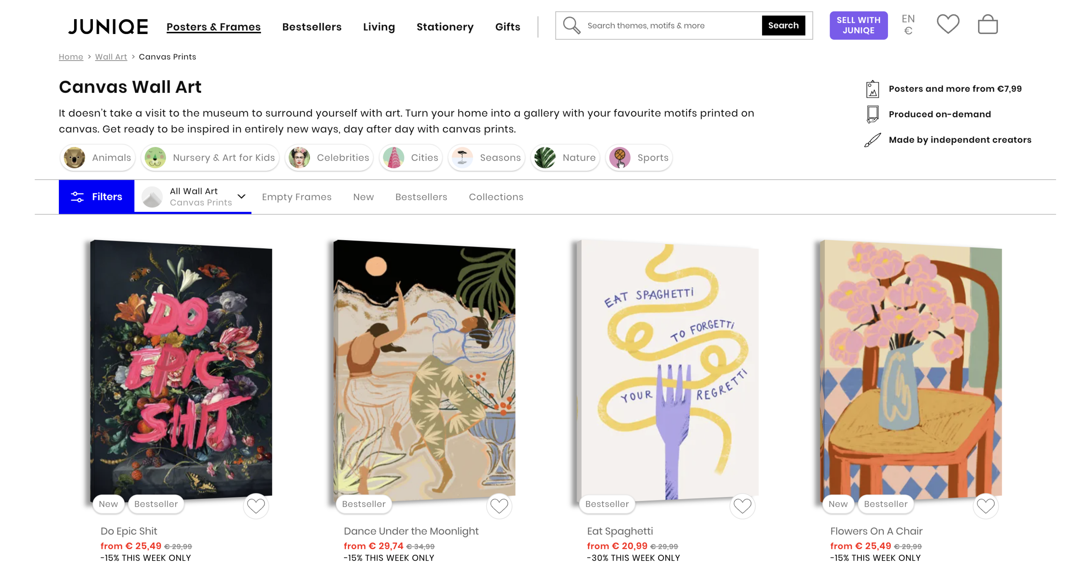Favorite Dance Under the Moonlight canvas
The width and height of the screenshot is (1081, 575).
point(499,506)
